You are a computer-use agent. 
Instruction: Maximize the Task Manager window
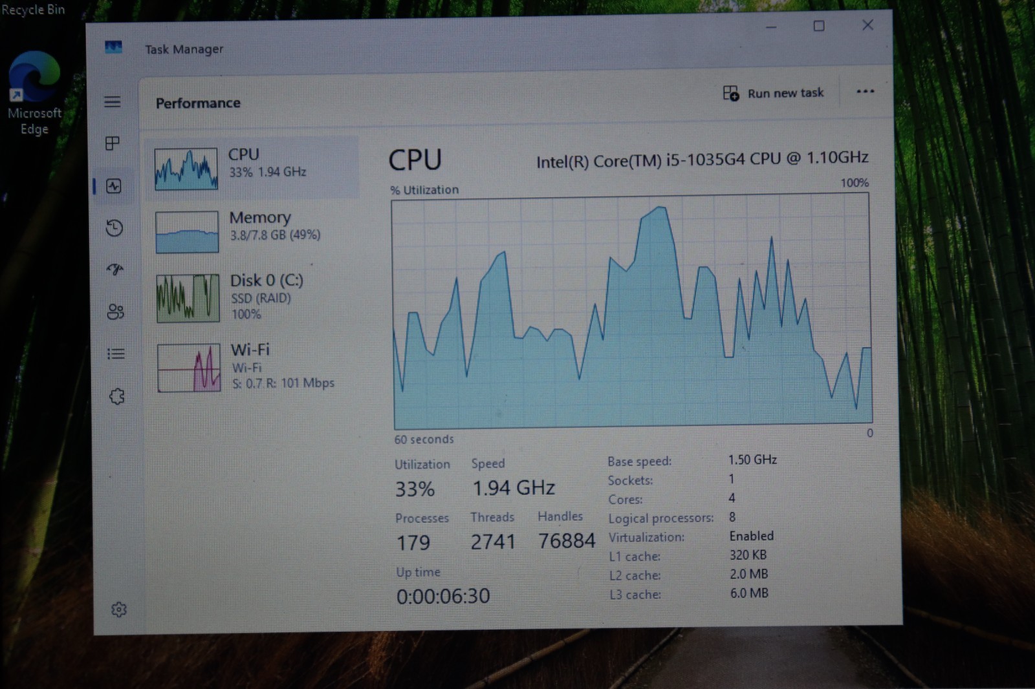(x=819, y=26)
